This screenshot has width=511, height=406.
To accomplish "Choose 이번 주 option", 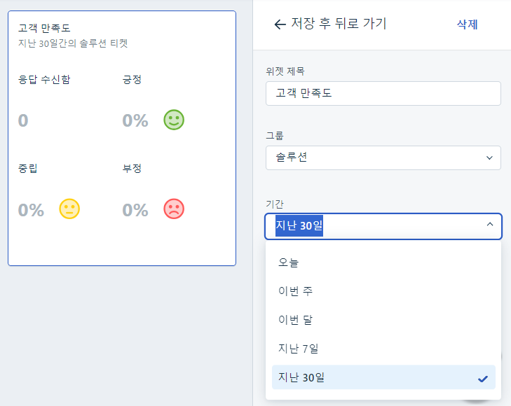I will pyautogui.click(x=383, y=290).
